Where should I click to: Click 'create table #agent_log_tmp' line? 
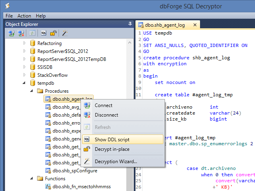[x=194, y=95]
